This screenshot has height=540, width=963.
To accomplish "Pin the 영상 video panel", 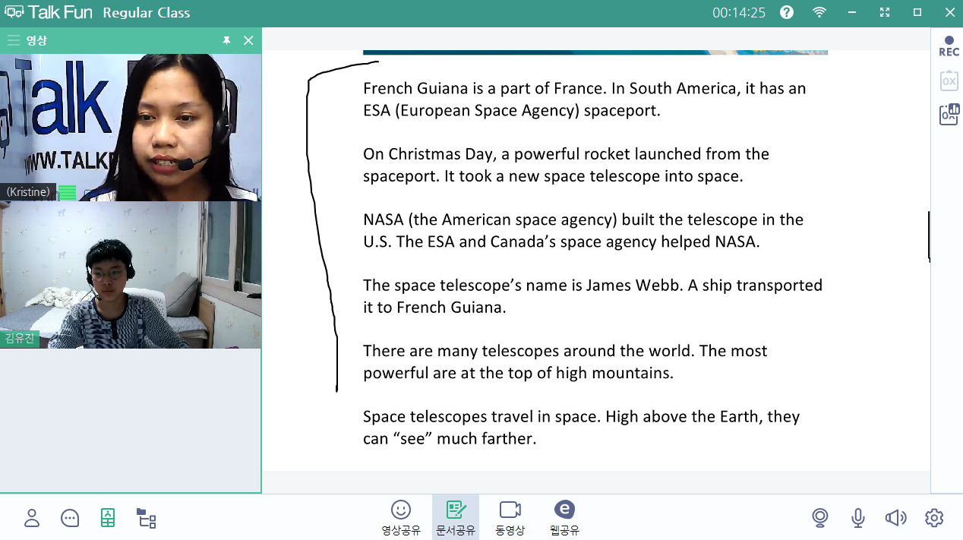I will (x=226, y=40).
